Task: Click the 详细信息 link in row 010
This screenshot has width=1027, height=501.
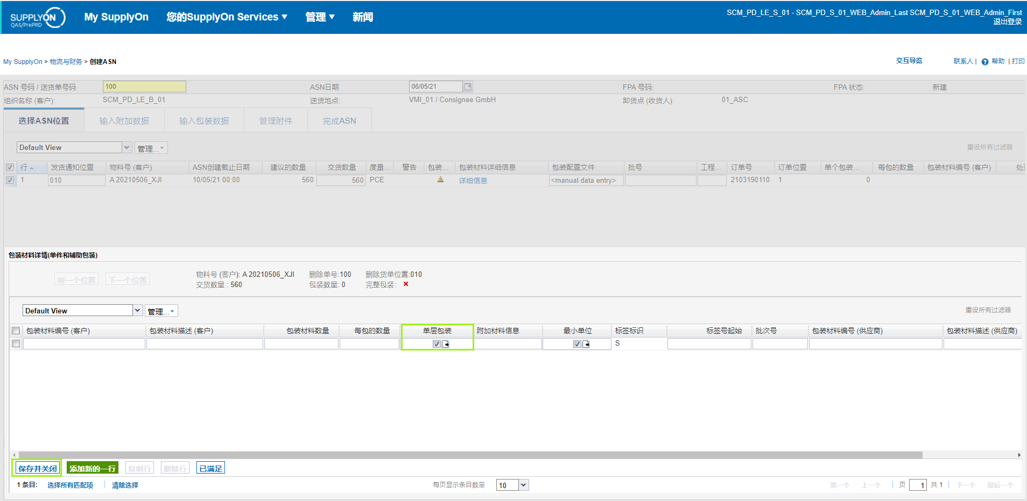Action: [473, 181]
